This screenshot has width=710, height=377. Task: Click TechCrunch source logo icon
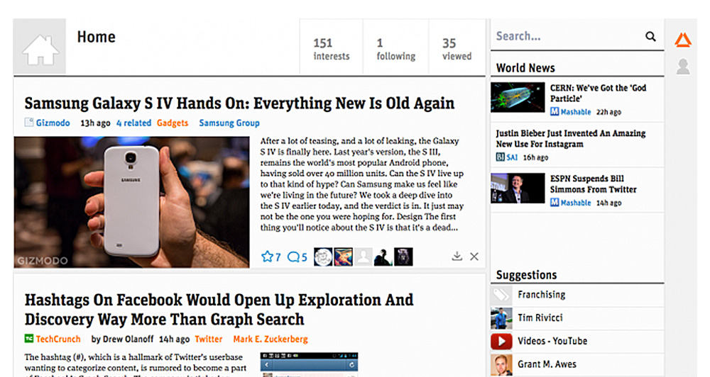point(29,339)
